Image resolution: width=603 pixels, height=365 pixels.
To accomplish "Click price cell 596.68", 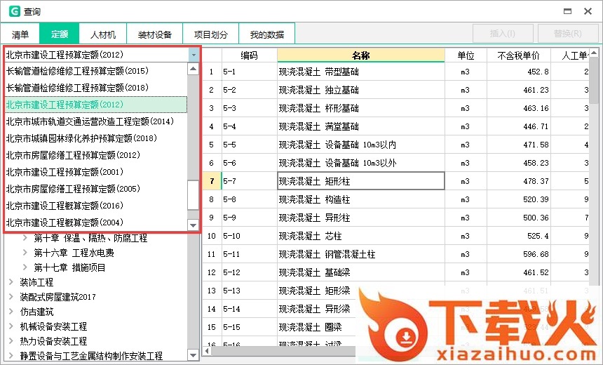I will [519, 254].
